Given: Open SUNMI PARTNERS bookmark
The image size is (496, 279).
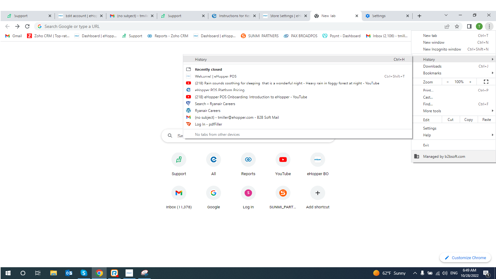Looking at the screenshot, I should pos(260,36).
